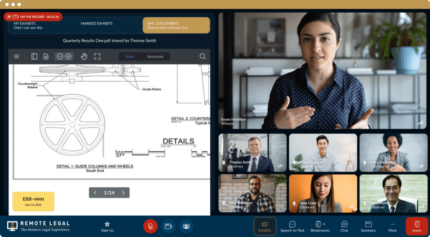Open the PDF viewer hamburger menu

17,57
